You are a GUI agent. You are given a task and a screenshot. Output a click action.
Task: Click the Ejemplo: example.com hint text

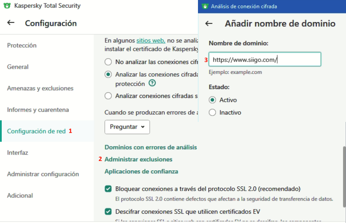(x=235, y=72)
